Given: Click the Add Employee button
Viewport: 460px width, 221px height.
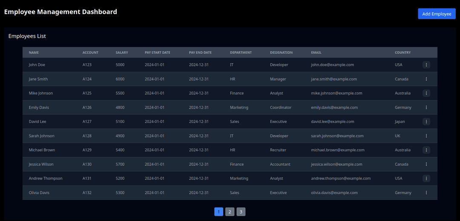Looking at the screenshot, I should pos(437,14).
